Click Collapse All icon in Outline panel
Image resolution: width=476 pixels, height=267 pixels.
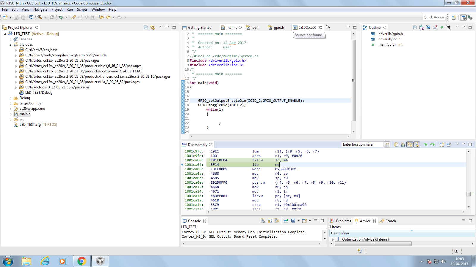click(414, 28)
